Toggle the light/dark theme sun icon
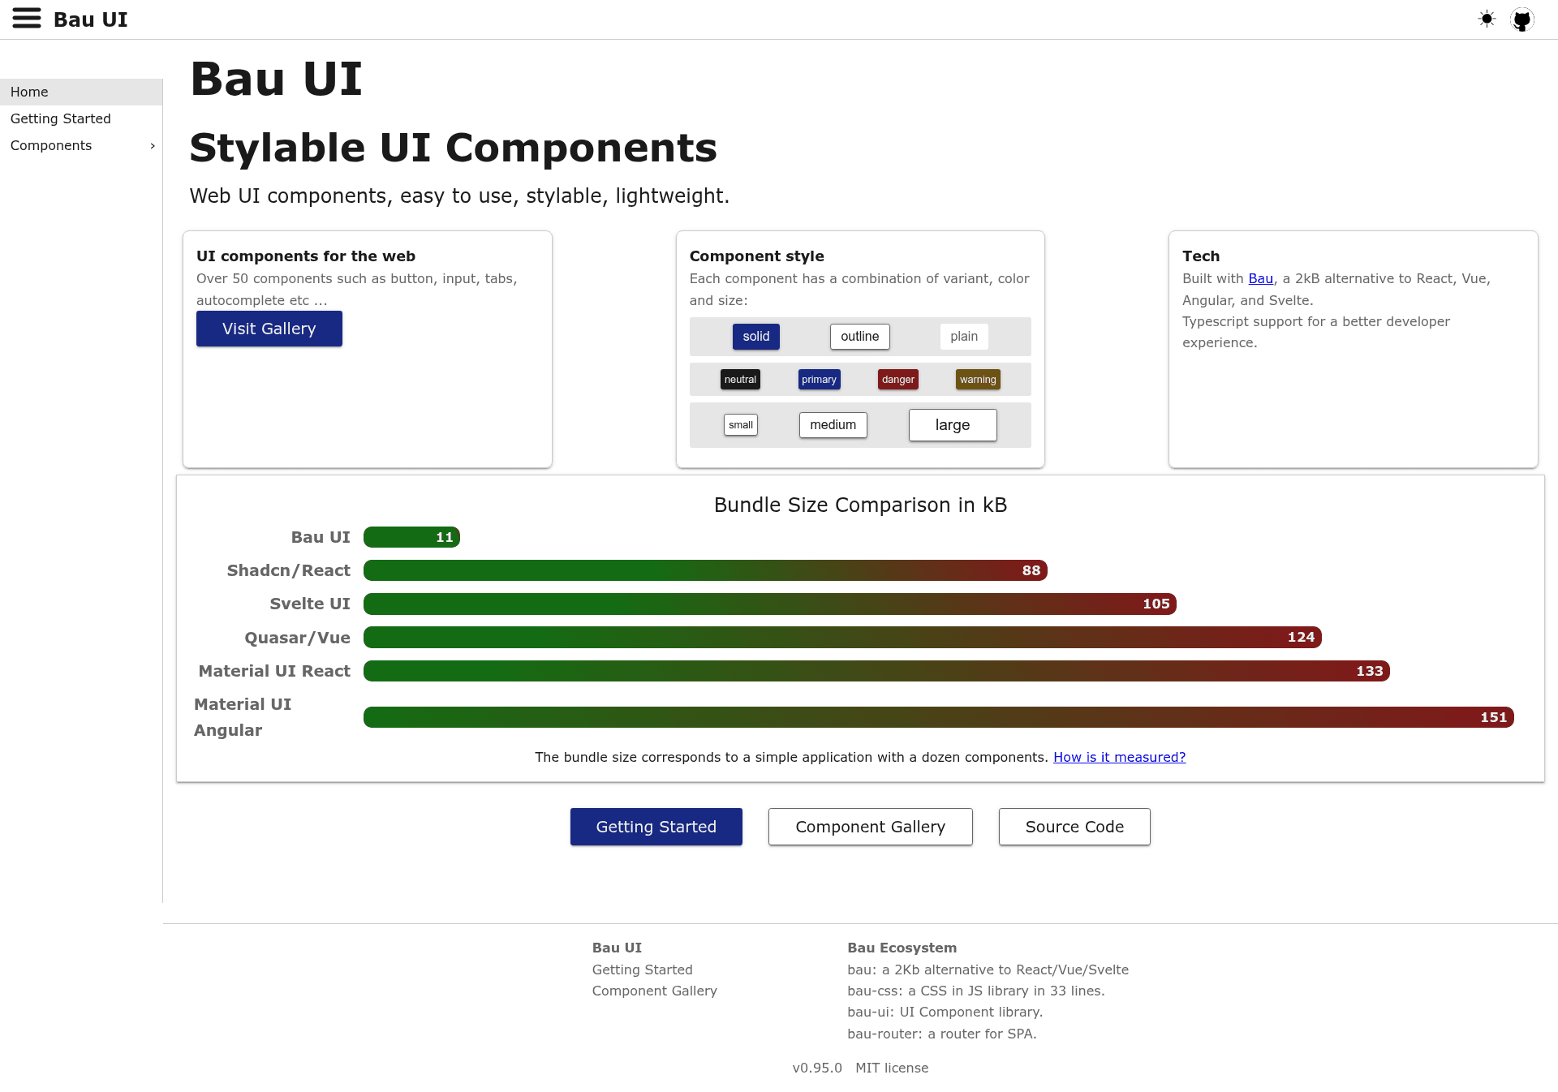This screenshot has height=1092, width=1558. (1487, 19)
